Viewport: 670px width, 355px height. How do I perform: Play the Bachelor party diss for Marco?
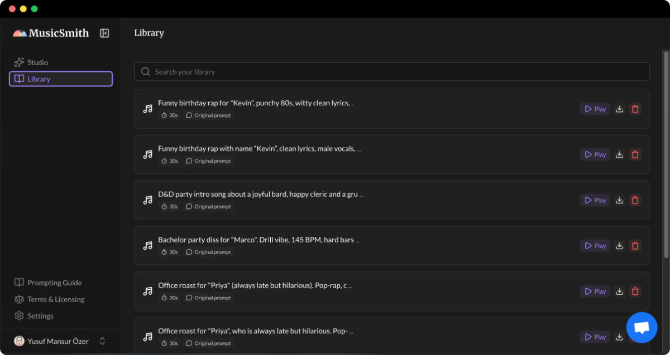(595, 246)
